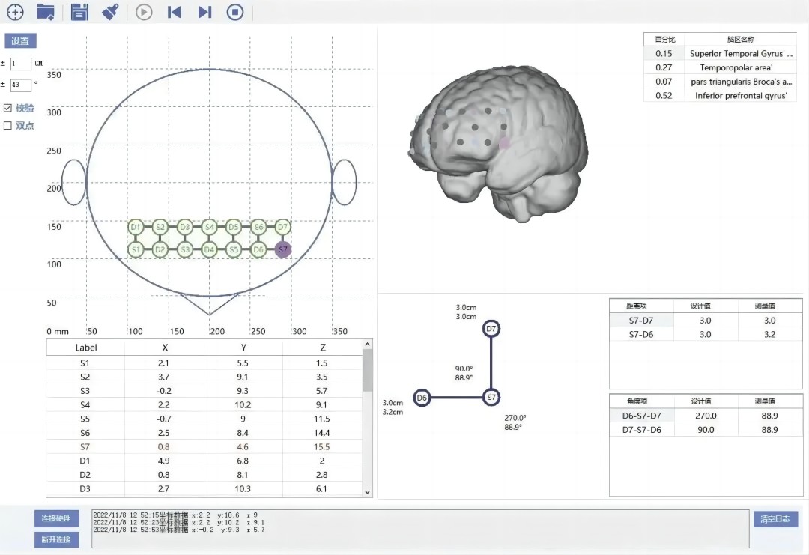Click the angle tolerance input showing 43
This screenshot has width=809, height=555.
(x=21, y=85)
